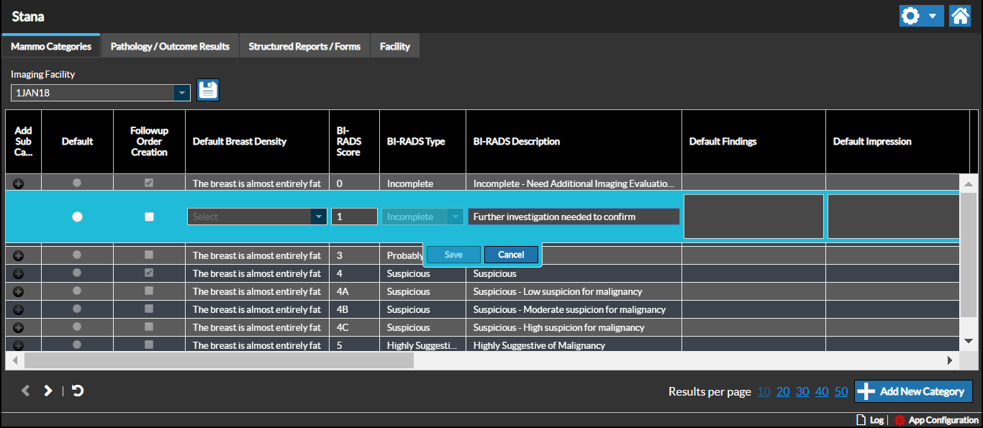The height and width of the screenshot is (428, 983).
Task: Open Structured Reports / Forms tab
Action: pyautogui.click(x=304, y=46)
